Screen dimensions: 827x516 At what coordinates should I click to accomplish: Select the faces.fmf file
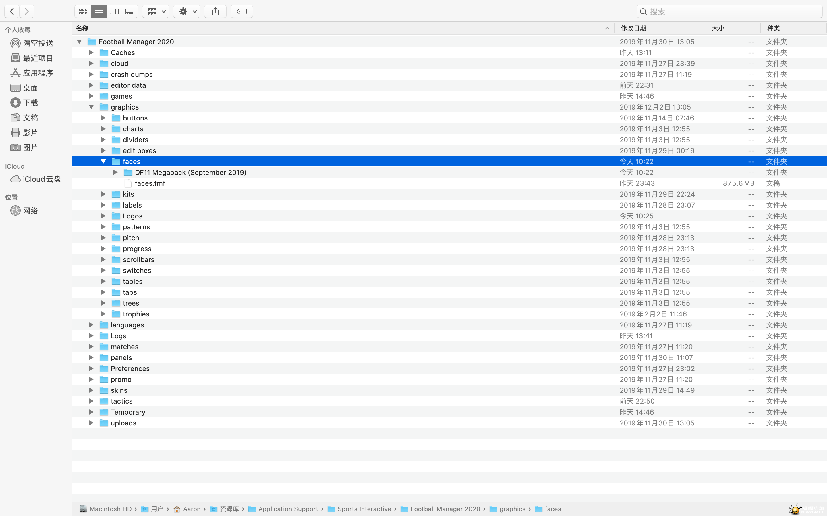click(x=150, y=183)
